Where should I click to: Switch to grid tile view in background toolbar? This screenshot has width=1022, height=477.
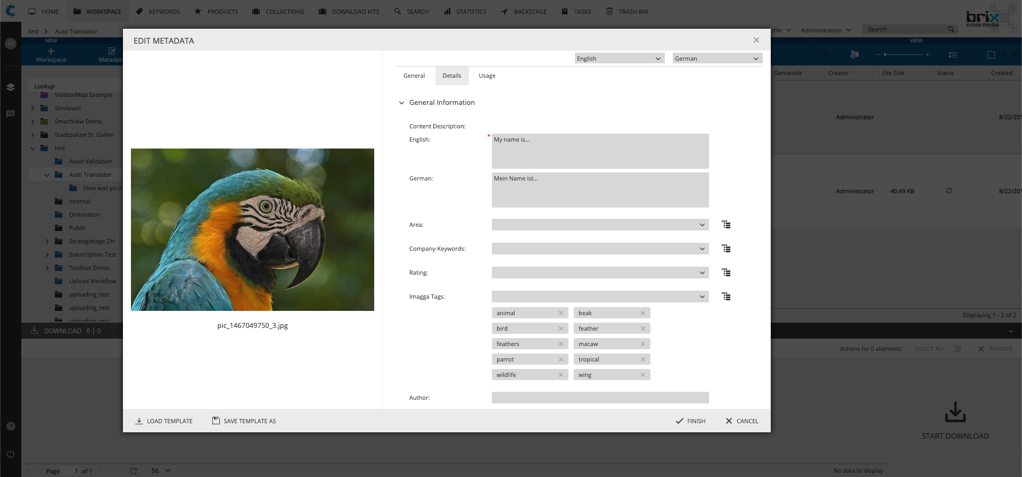pyautogui.click(x=968, y=55)
